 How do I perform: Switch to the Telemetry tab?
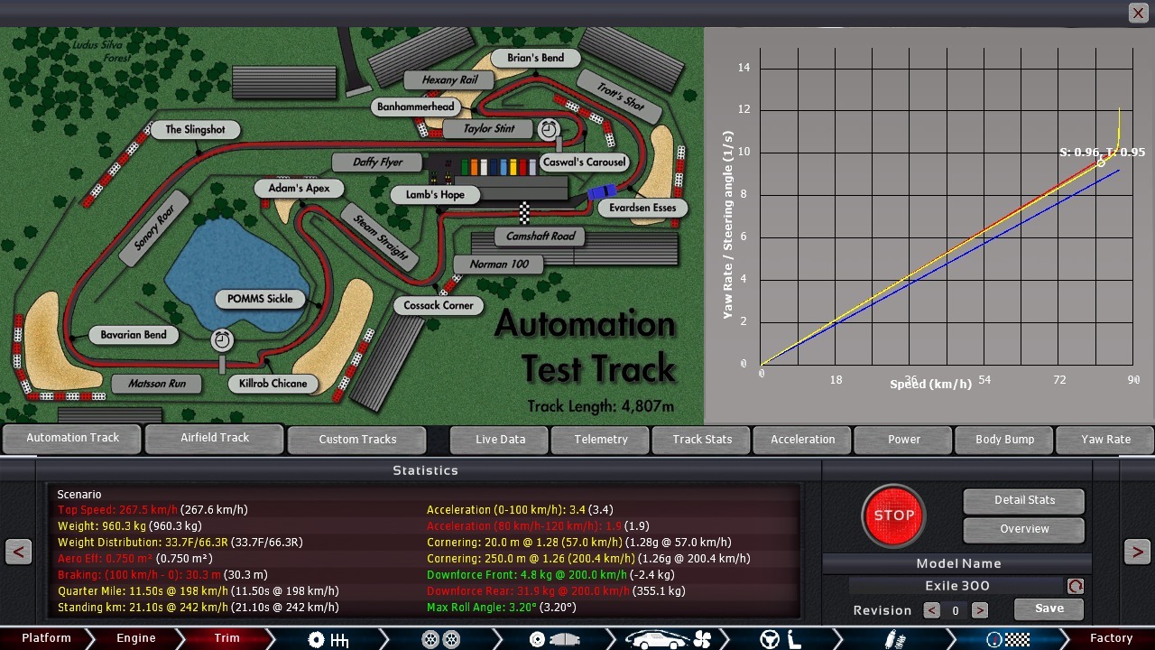tap(600, 440)
